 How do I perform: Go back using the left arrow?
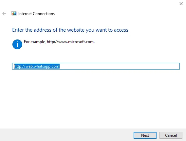click(4, 13)
